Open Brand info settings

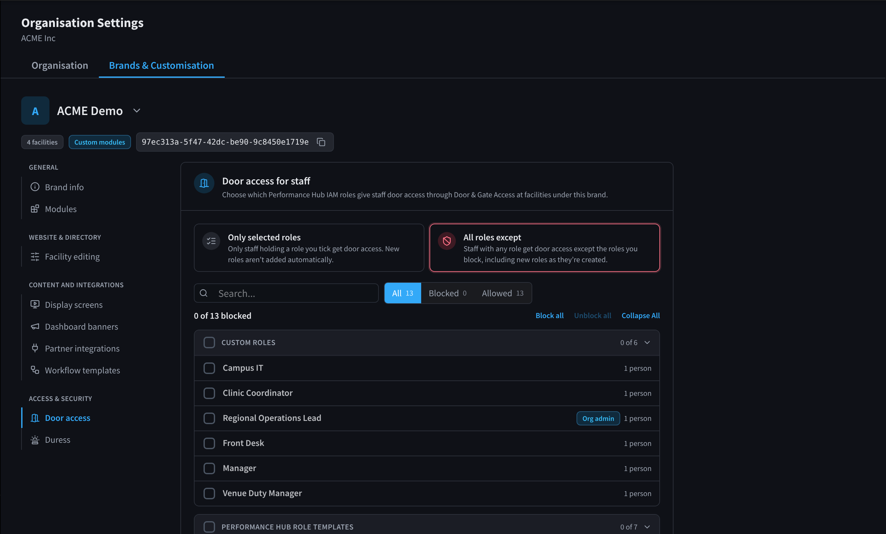tap(64, 187)
